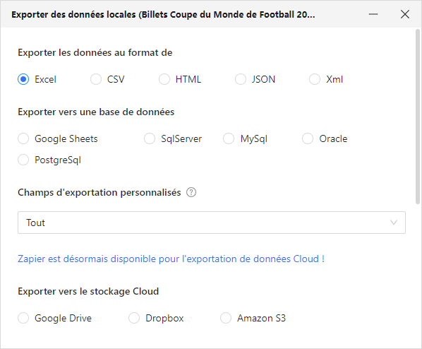Click the help icon beside Champs d'exportation personnalisés

point(191,192)
